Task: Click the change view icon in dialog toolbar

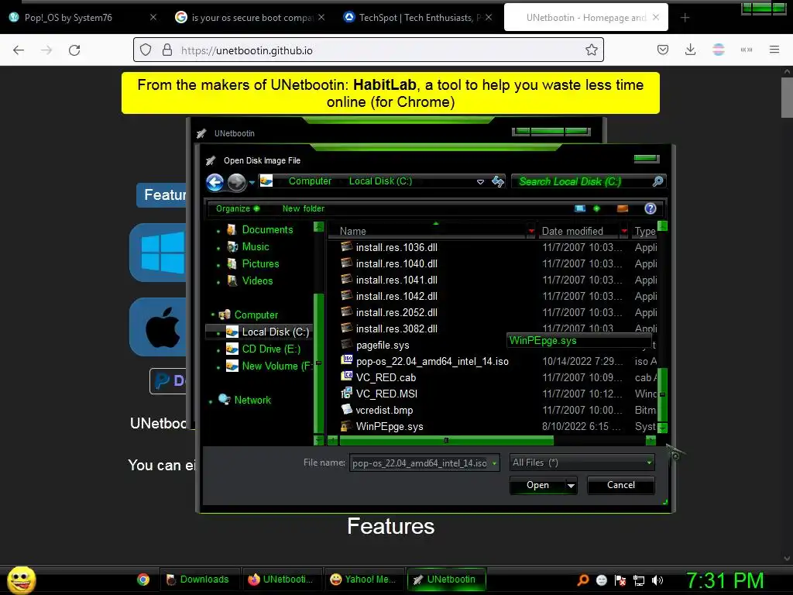Action: 580,208
